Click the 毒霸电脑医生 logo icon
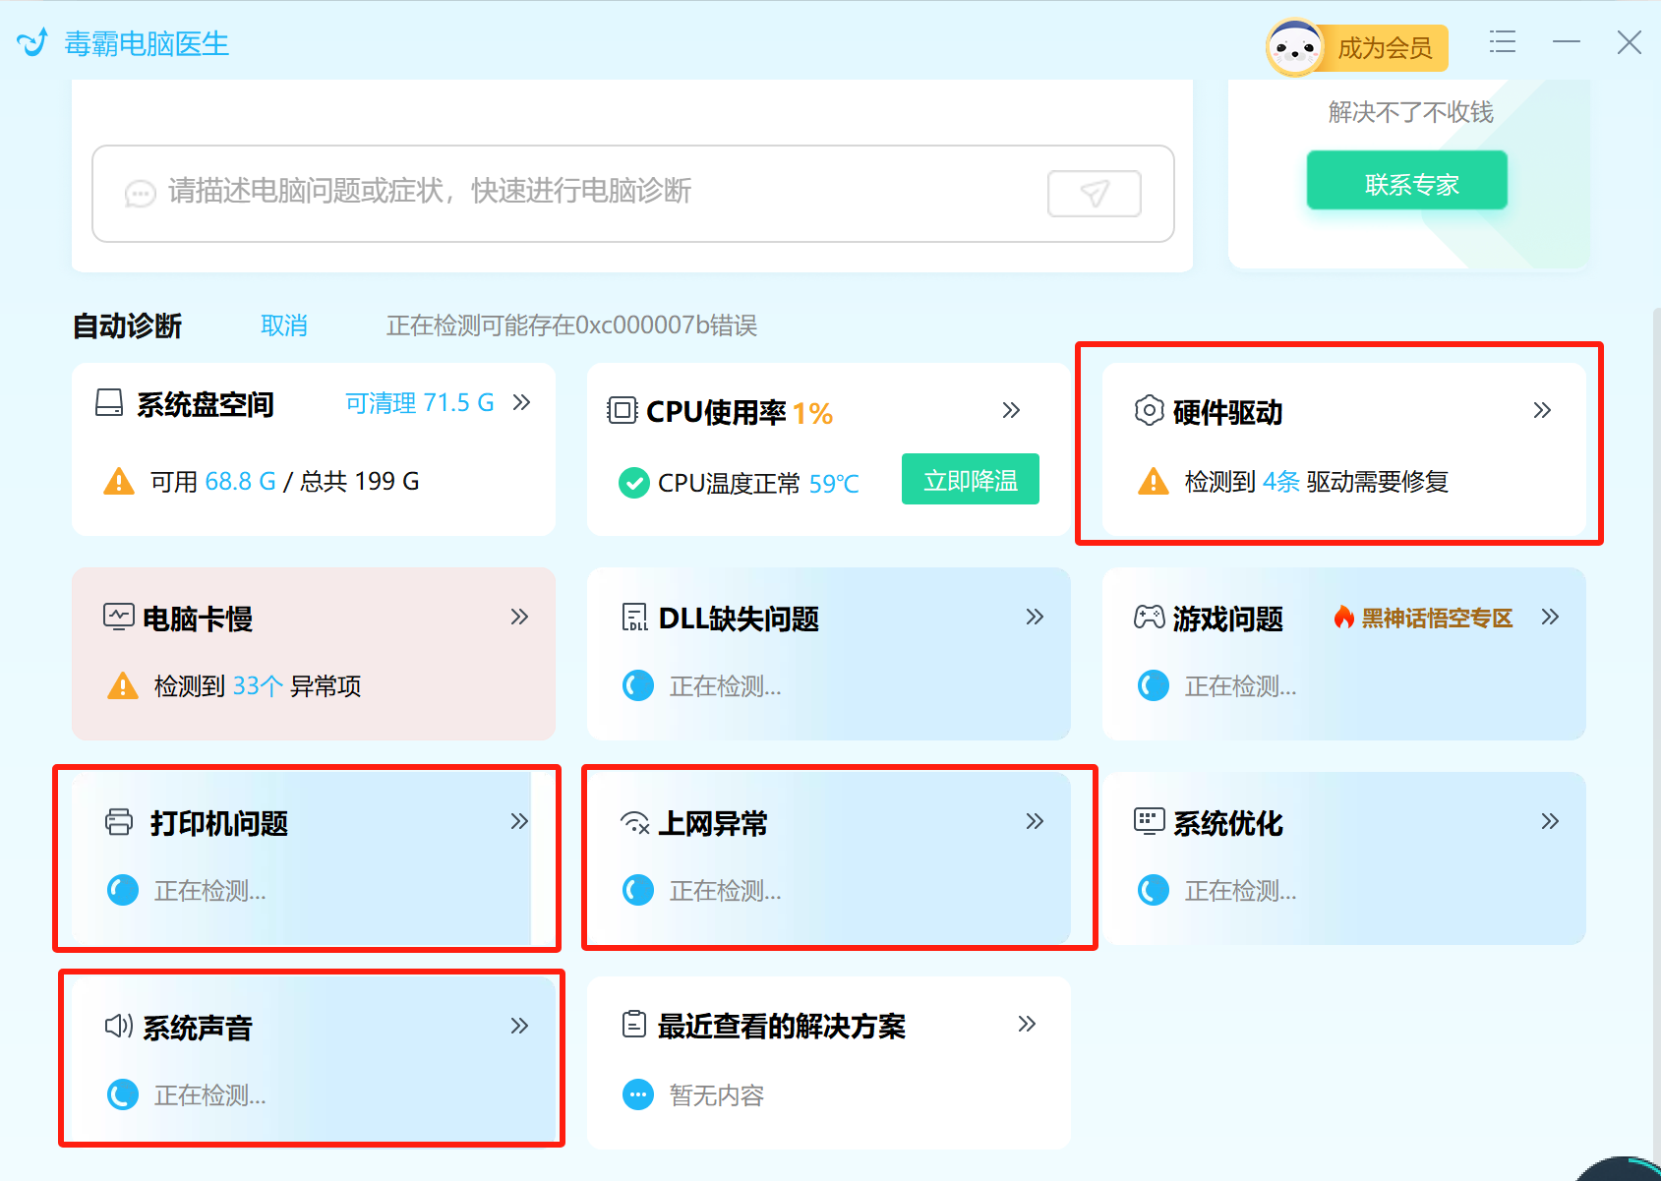 (32, 43)
